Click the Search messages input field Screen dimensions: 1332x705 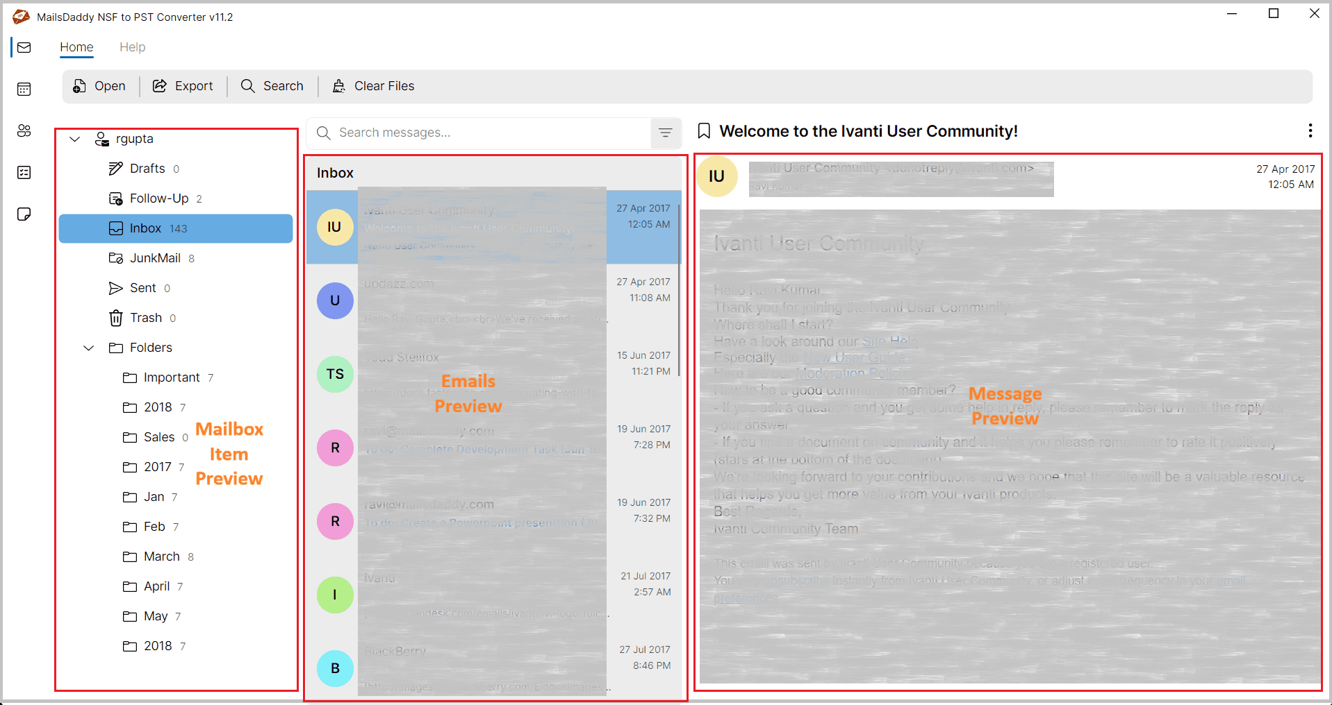click(x=479, y=133)
